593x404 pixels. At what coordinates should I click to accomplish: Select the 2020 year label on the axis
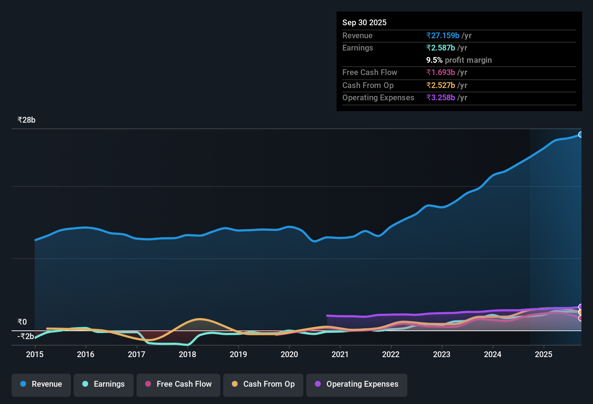[290, 355]
